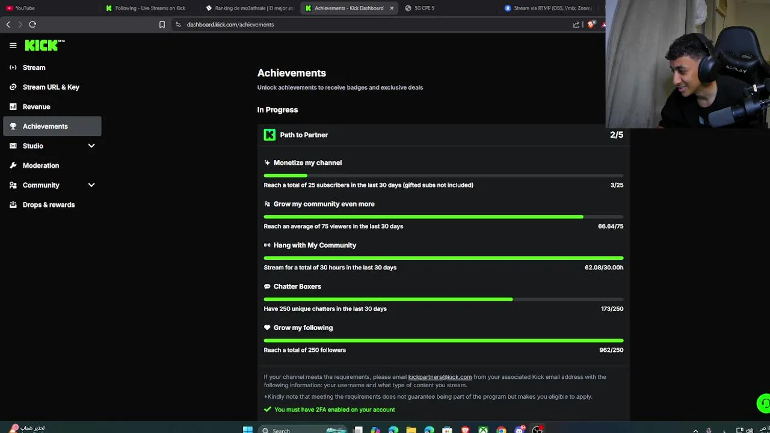The height and width of the screenshot is (433, 770).
Task: Open the Windows Start menu
Action: point(247,429)
